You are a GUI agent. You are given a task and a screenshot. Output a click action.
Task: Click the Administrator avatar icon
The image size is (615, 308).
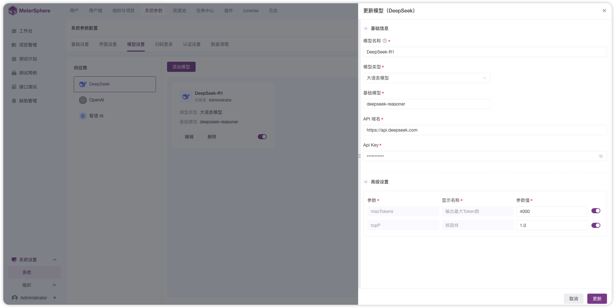pyautogui.click(x=15, y=298)
